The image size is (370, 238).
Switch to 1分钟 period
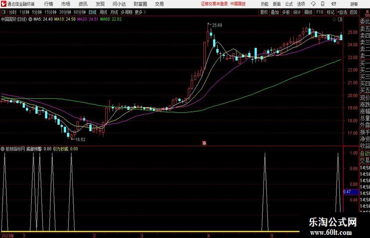click(24, 12)
